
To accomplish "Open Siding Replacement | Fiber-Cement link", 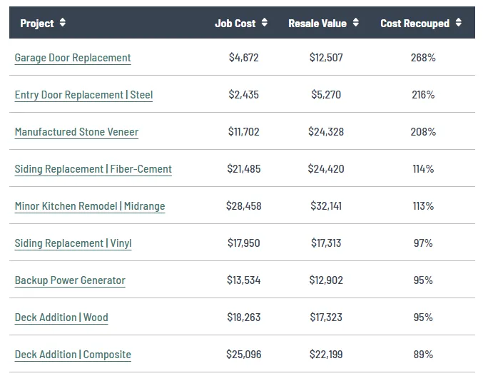I will (93, 169).
